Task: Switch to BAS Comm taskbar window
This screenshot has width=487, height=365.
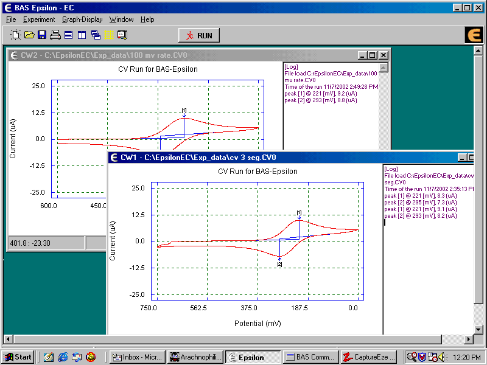Action: tap(310, 357)
